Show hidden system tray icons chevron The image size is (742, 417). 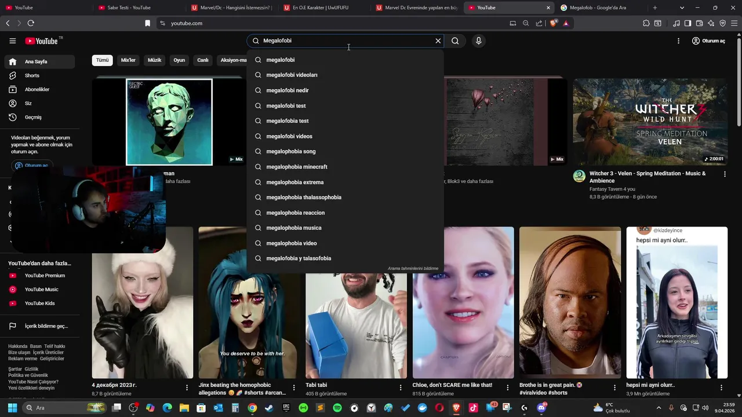point(659,408)
